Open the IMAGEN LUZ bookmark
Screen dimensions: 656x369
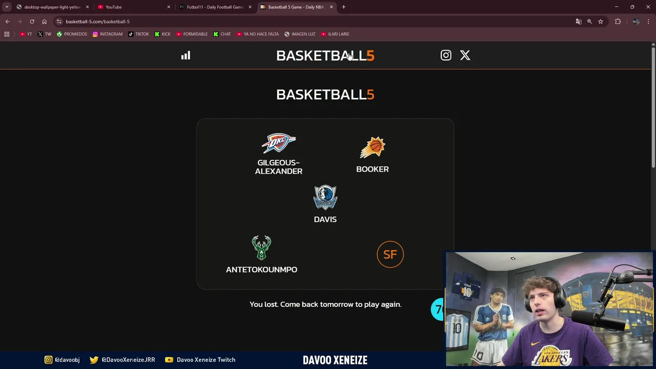pos(300,34)
